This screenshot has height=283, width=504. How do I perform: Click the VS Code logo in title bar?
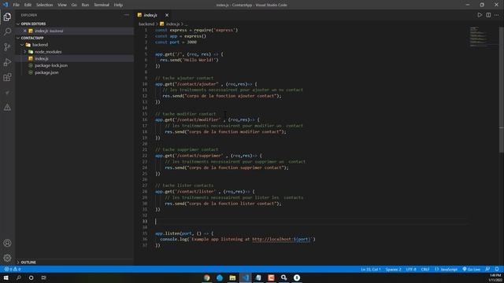pyautogui.click(x=6, y=5)
